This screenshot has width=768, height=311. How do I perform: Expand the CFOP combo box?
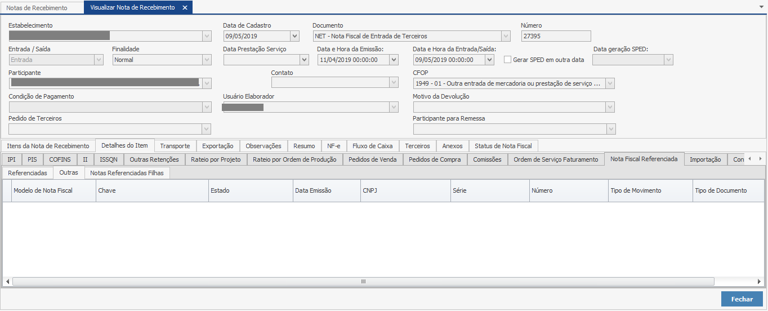point(610,83)
